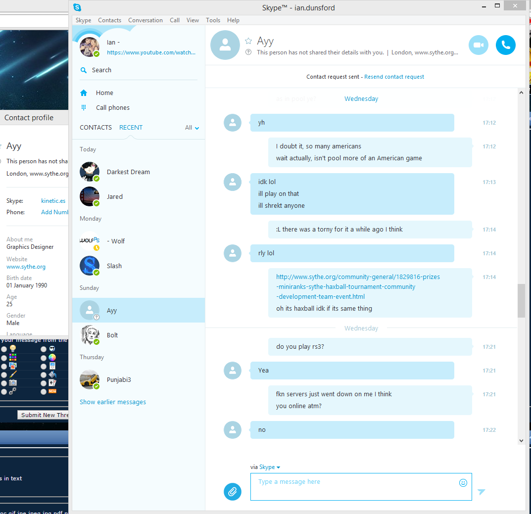Select the color grid post icon radio

pos(4,358)
